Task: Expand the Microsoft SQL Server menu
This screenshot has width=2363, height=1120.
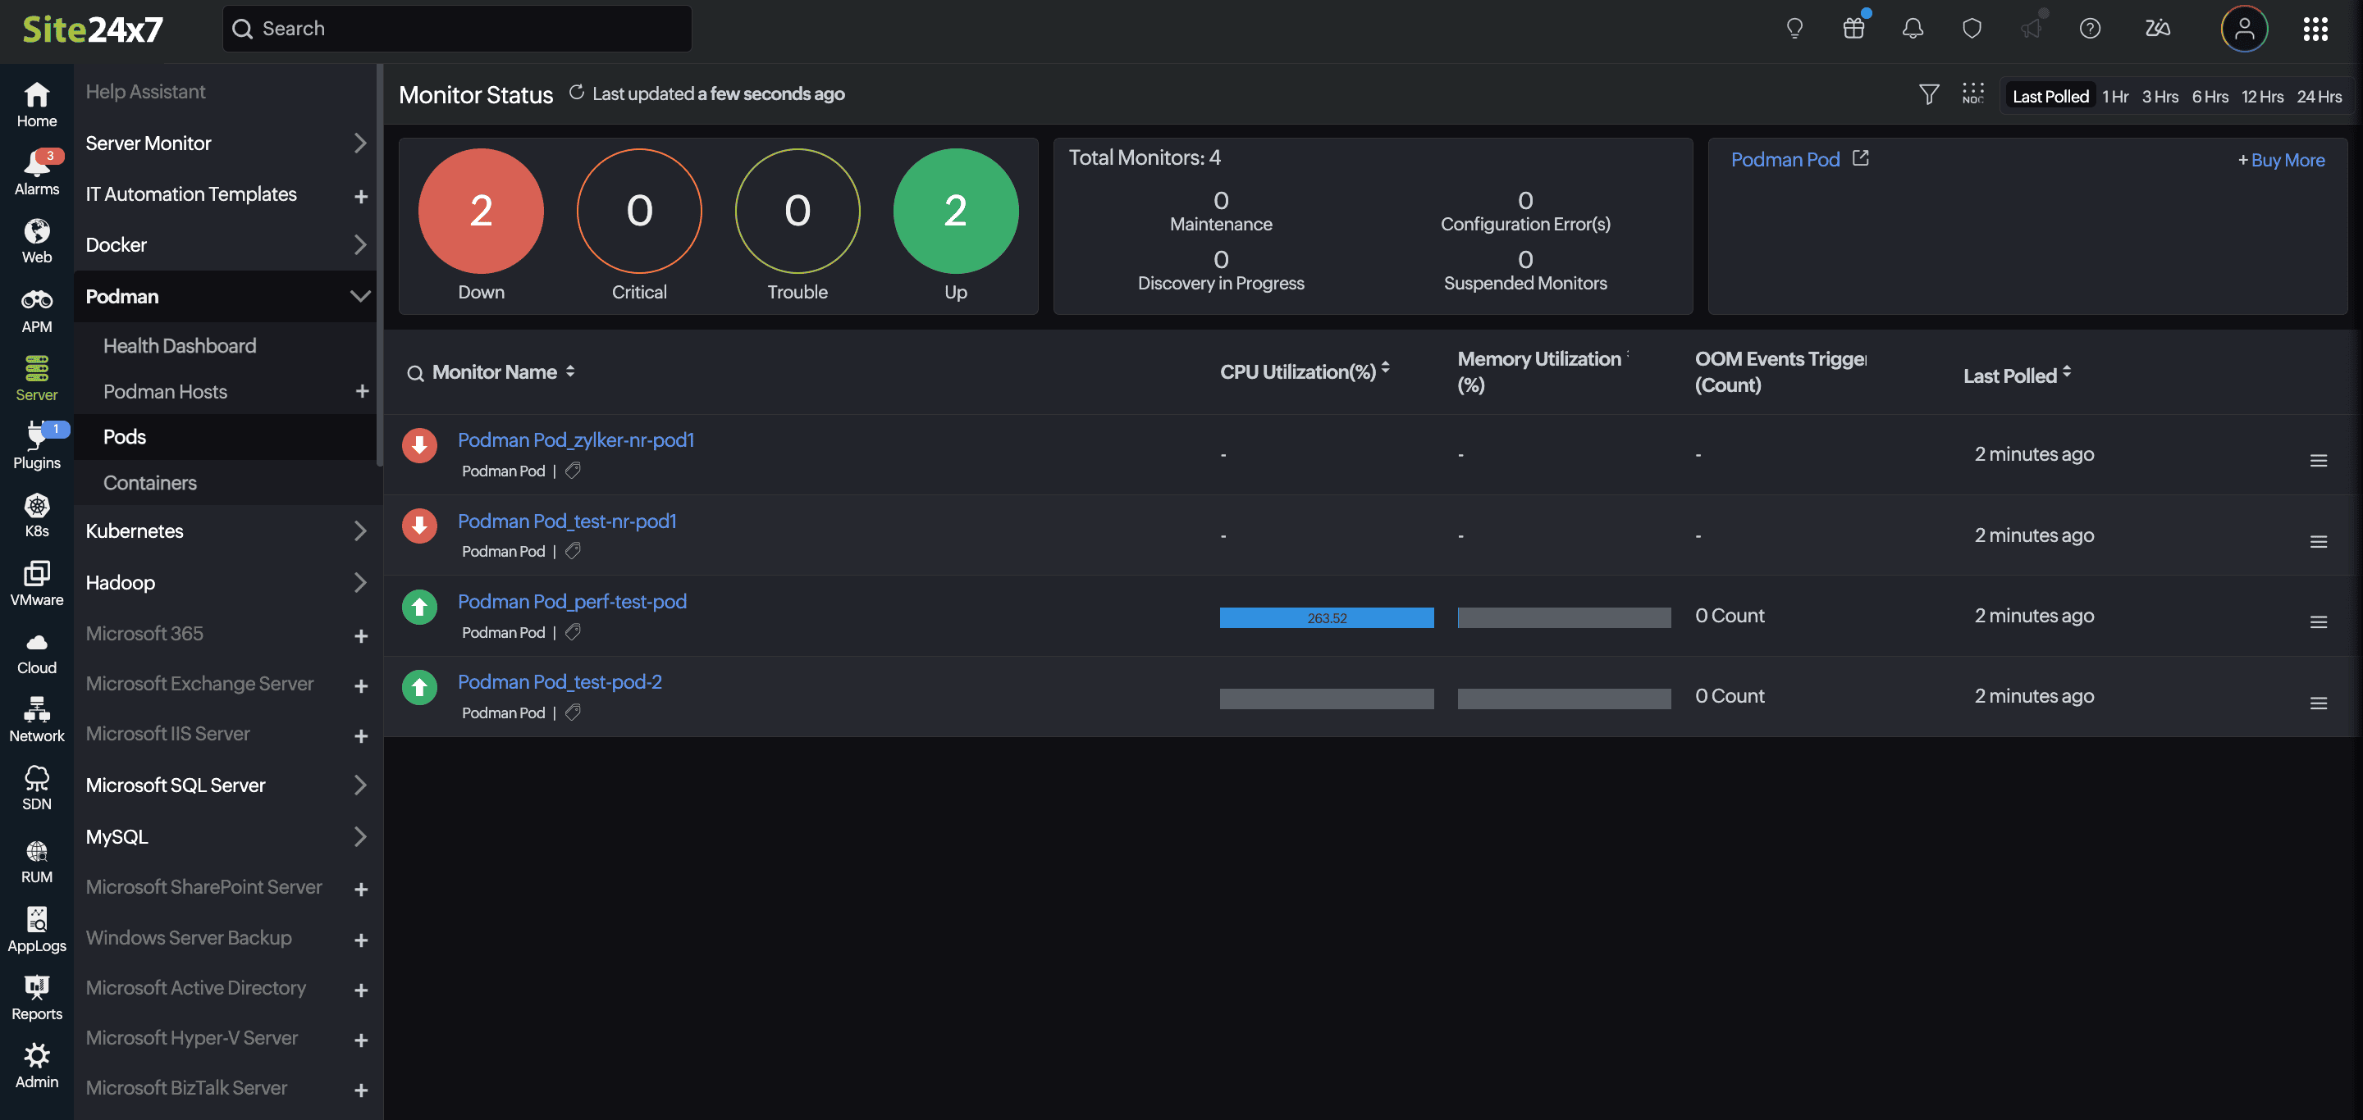Action: 359,785
